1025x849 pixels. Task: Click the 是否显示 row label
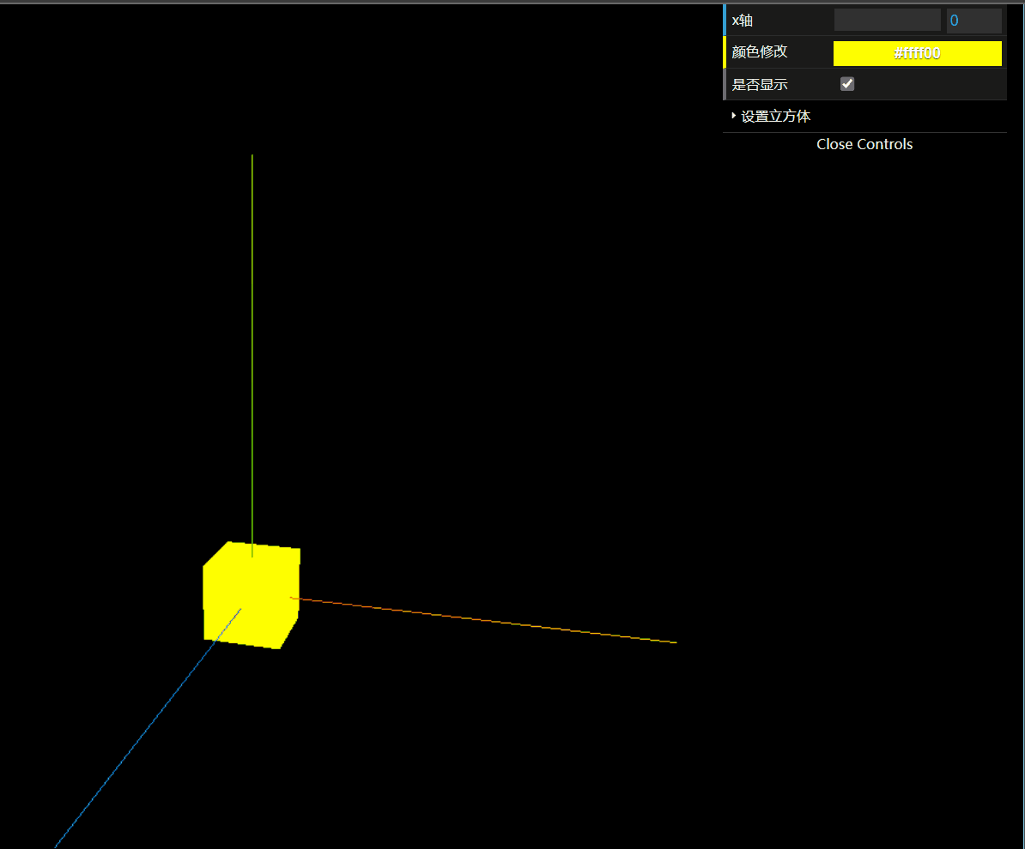[x=760, y=83]
